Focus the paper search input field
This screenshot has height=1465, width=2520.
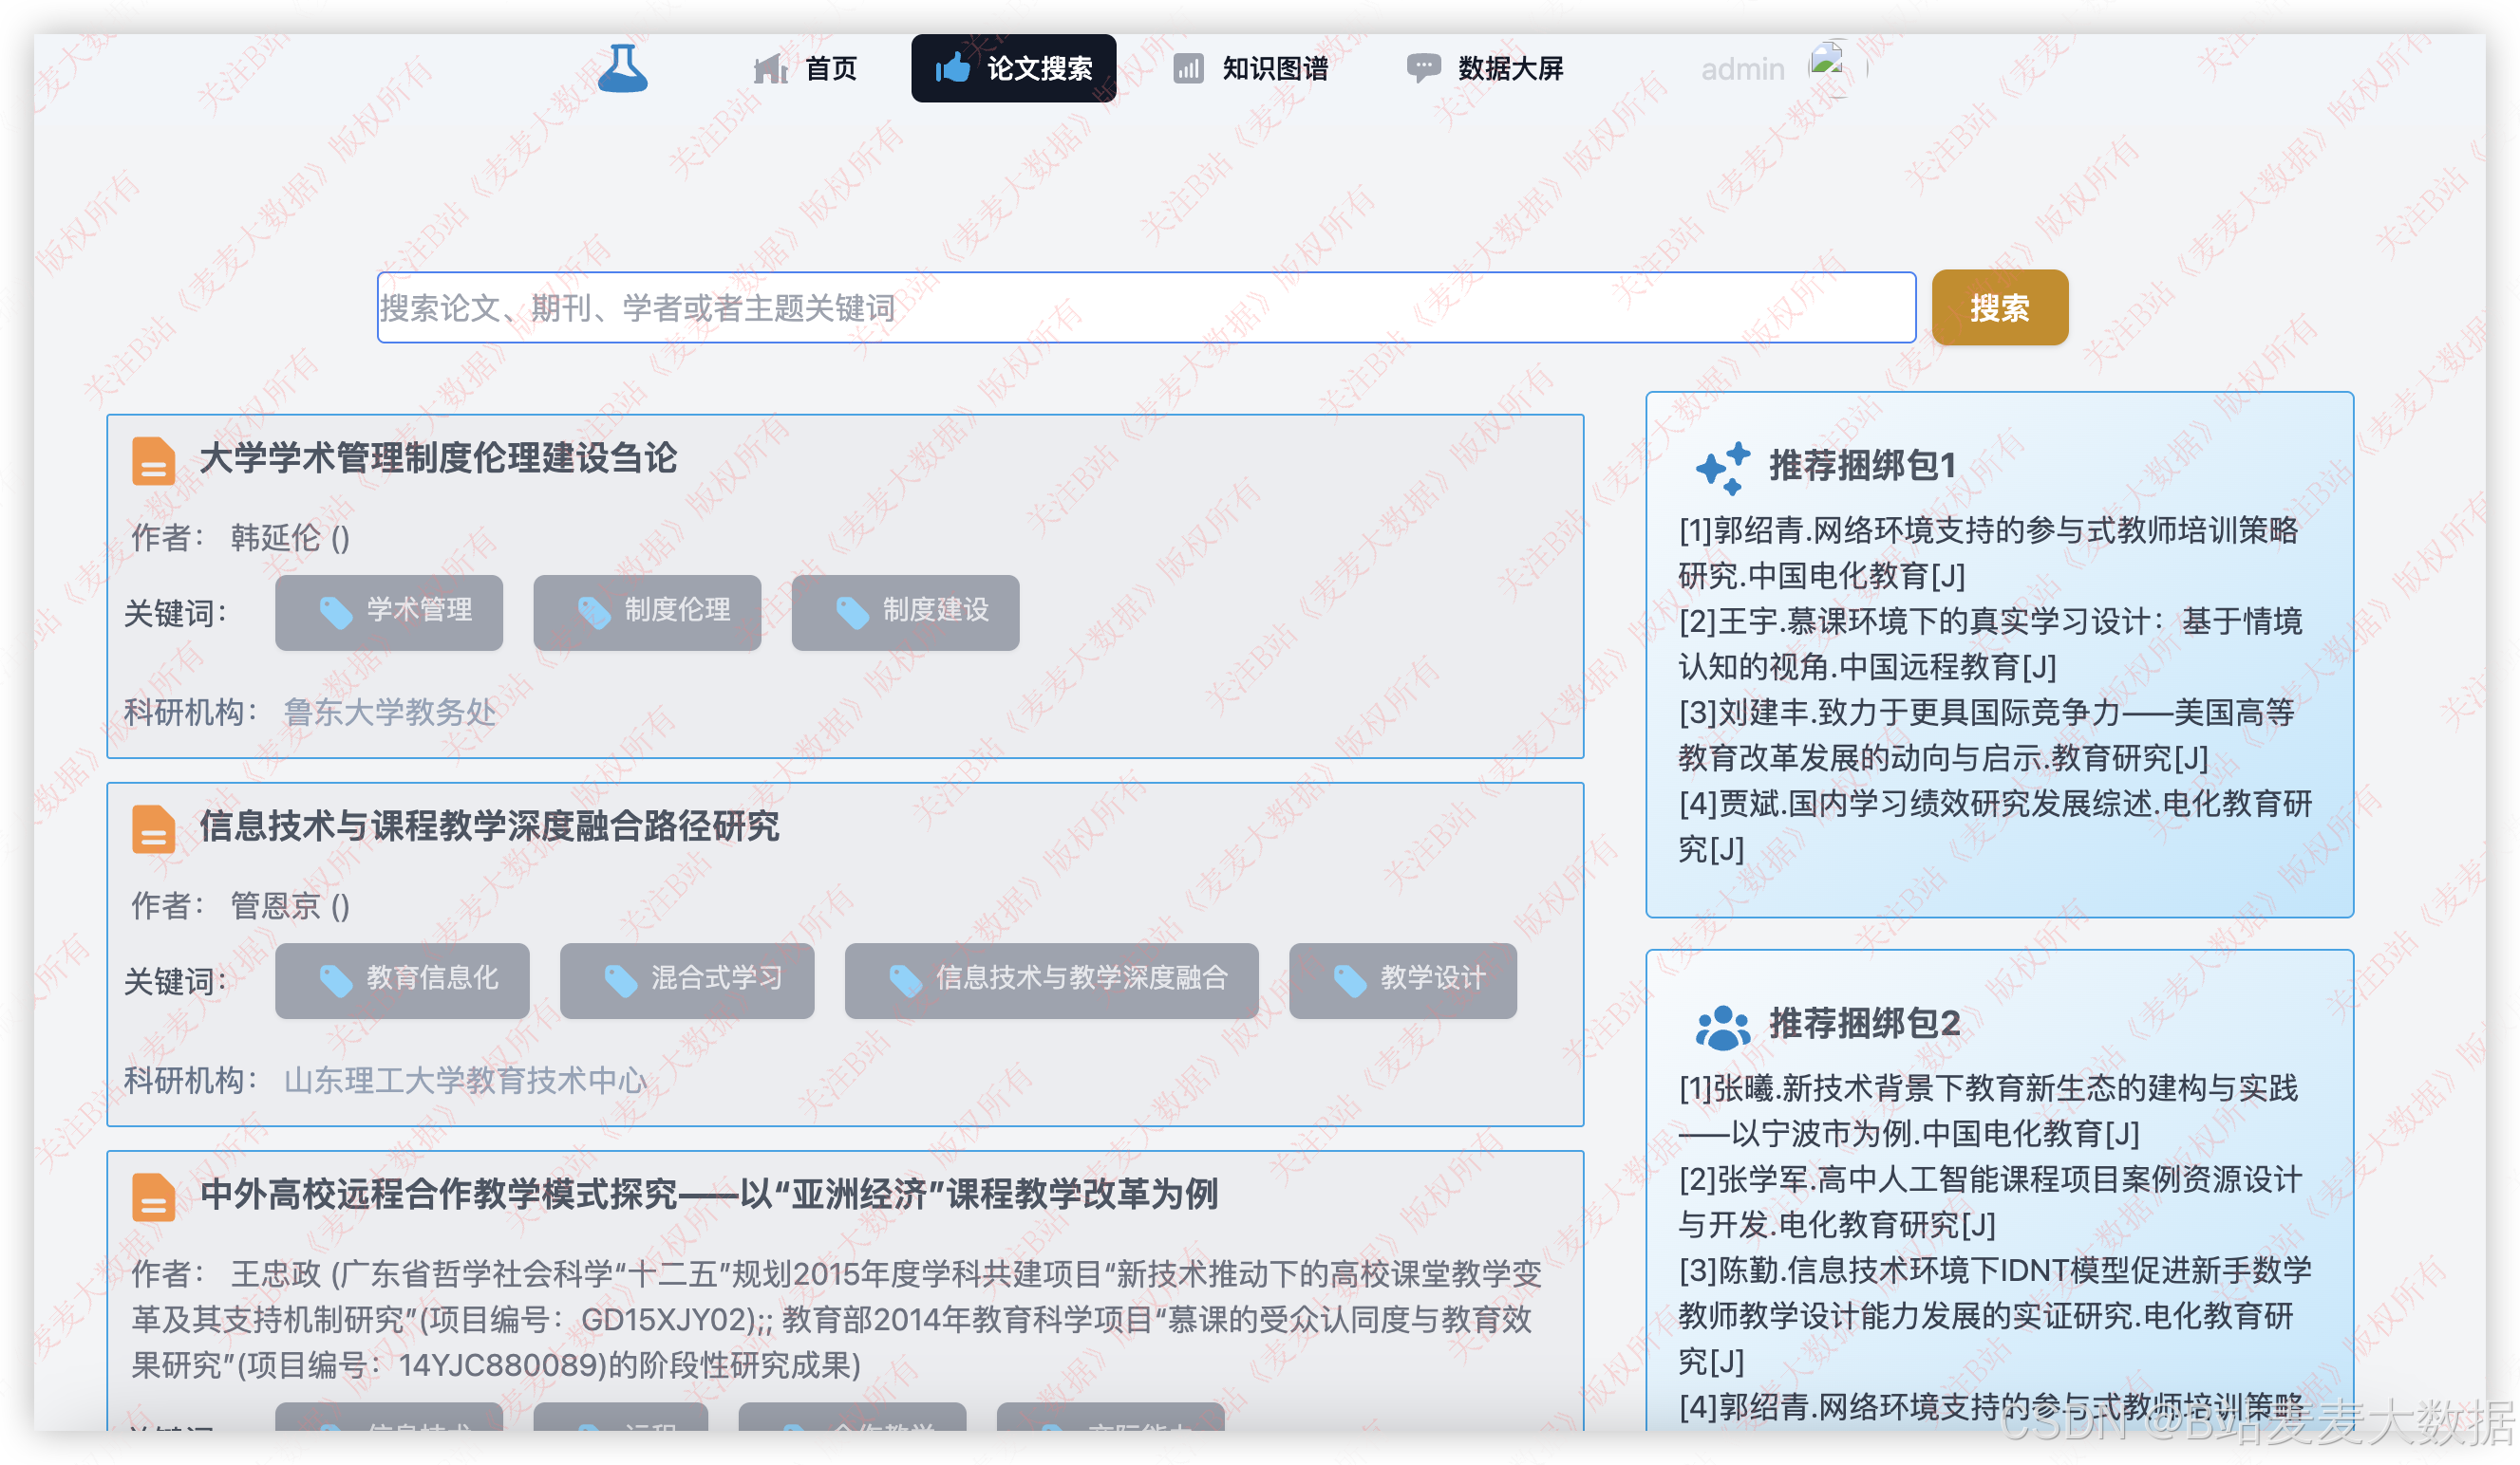[1145, 307]
